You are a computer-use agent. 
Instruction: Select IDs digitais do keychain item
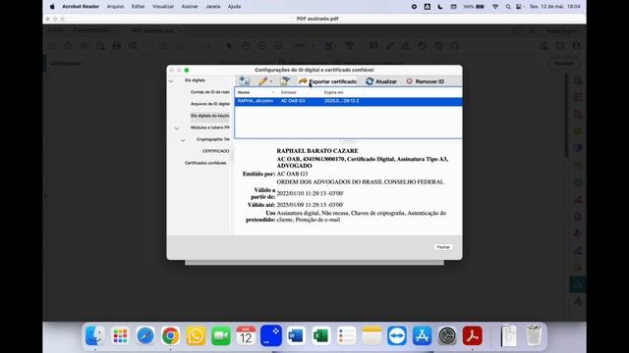209,116
